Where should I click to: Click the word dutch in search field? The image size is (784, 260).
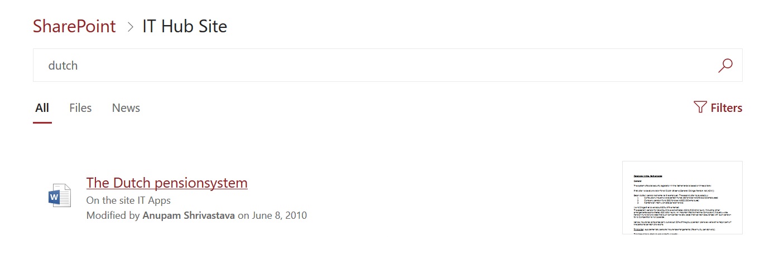pyautogui.click(x=63, y=65)
